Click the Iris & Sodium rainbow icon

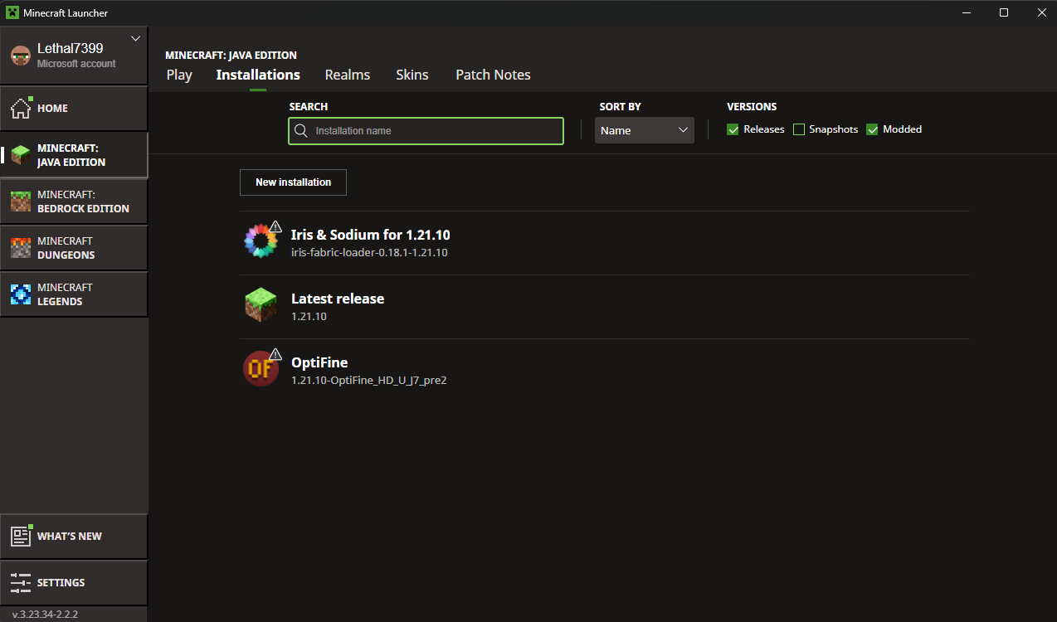pos(261,241)
